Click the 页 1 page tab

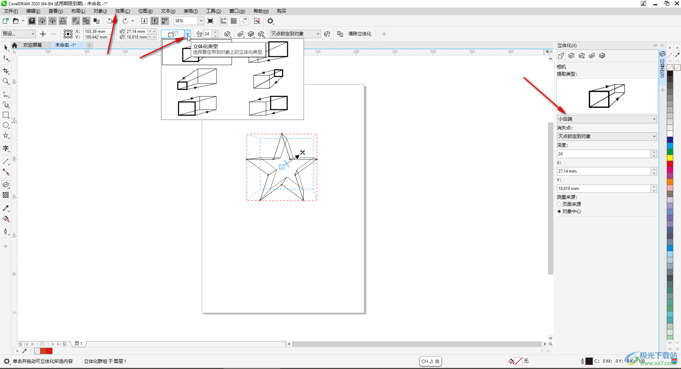[78, 344]
